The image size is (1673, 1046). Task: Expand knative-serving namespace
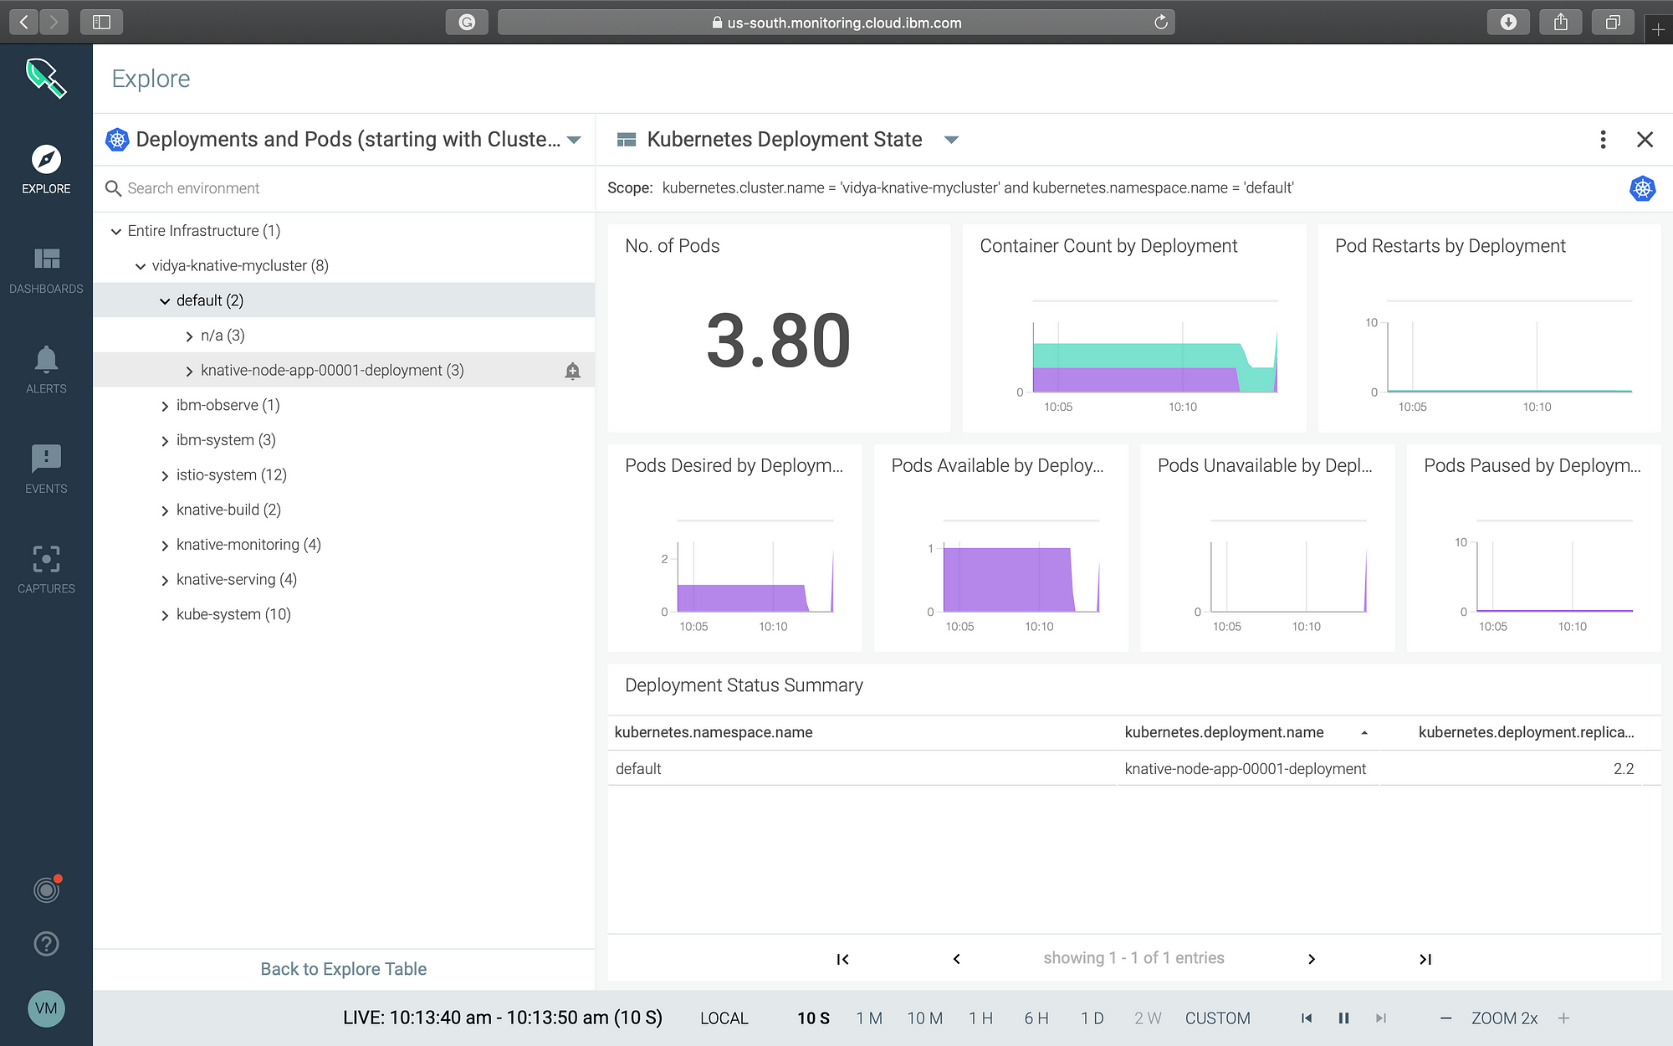point(165,581)
